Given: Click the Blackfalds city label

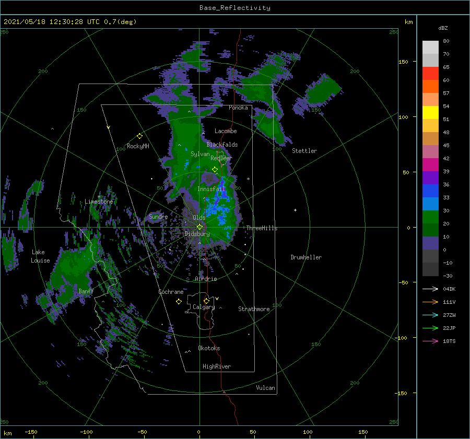Looking at the screenshot, I should tap(222, 145).
